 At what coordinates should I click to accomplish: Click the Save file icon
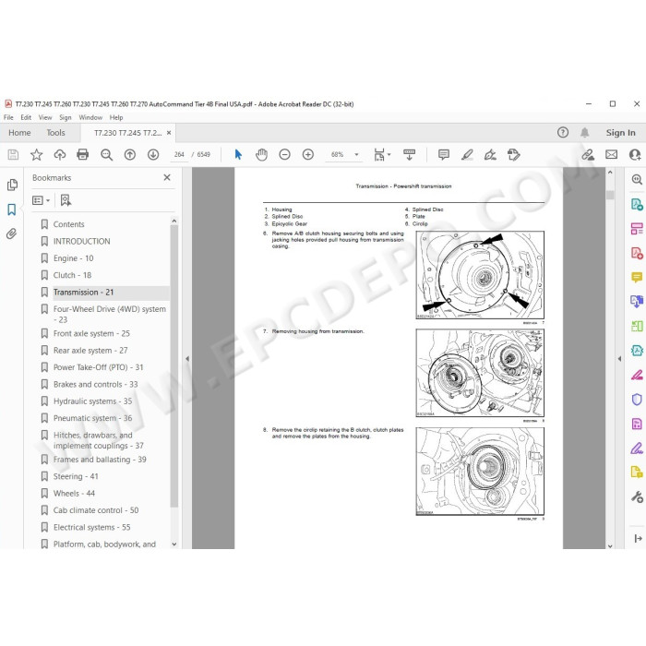[x=13, y=154]
